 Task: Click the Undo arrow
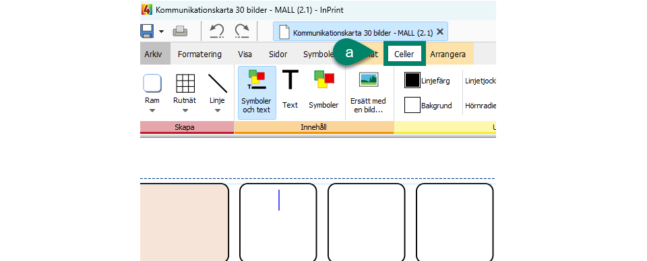point(216,32)
